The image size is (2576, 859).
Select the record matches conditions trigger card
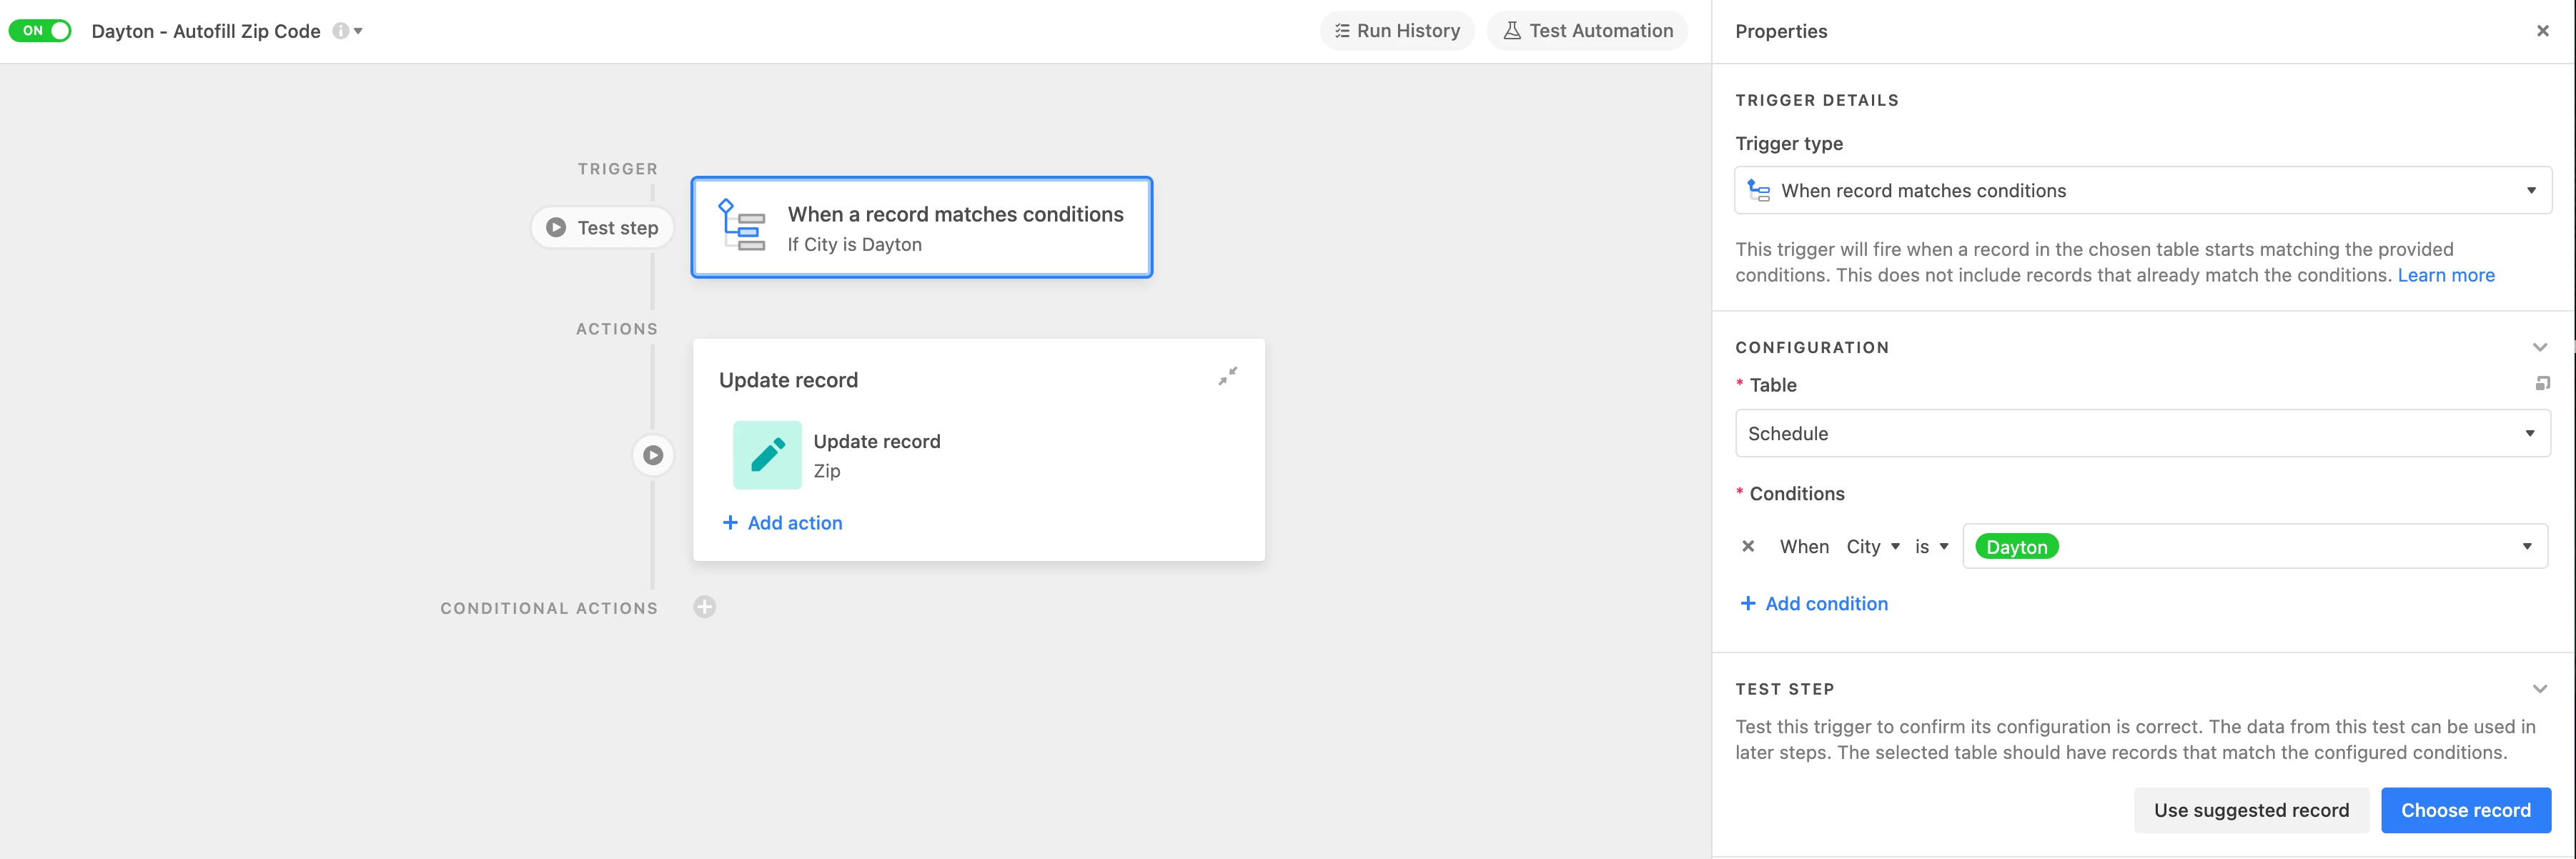pyautogui.click(x=921, y=228)
